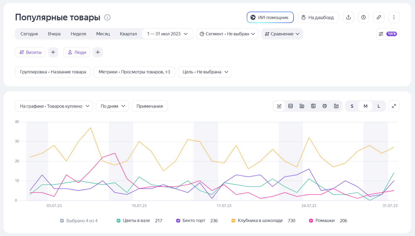Select the Неделя period tab

click(78, 34)
